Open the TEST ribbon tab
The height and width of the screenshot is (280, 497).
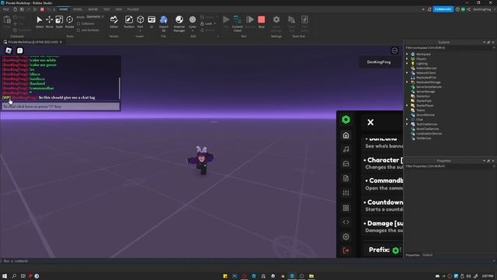tap(107, 9)
